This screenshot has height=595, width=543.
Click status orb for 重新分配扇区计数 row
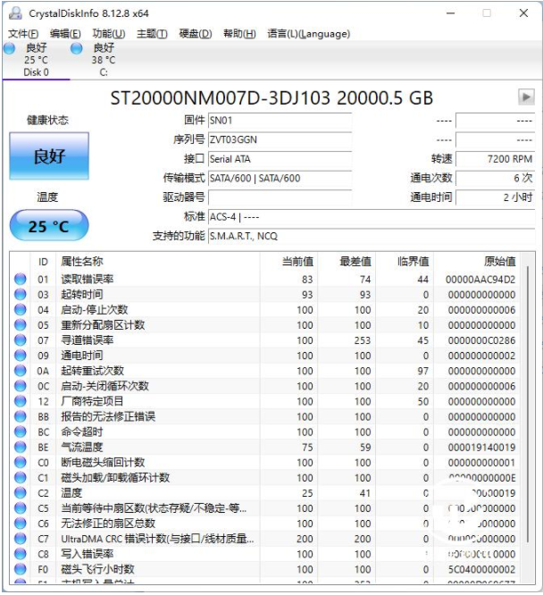coord(20,325)
